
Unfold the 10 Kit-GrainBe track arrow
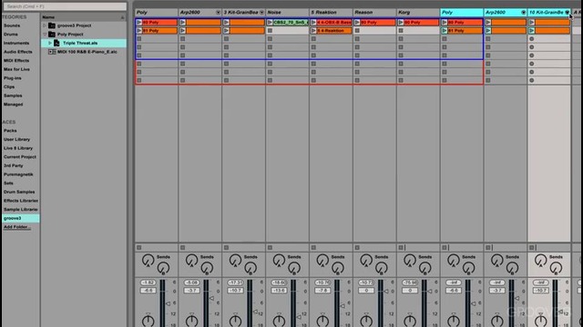click(x=567, y=13)
